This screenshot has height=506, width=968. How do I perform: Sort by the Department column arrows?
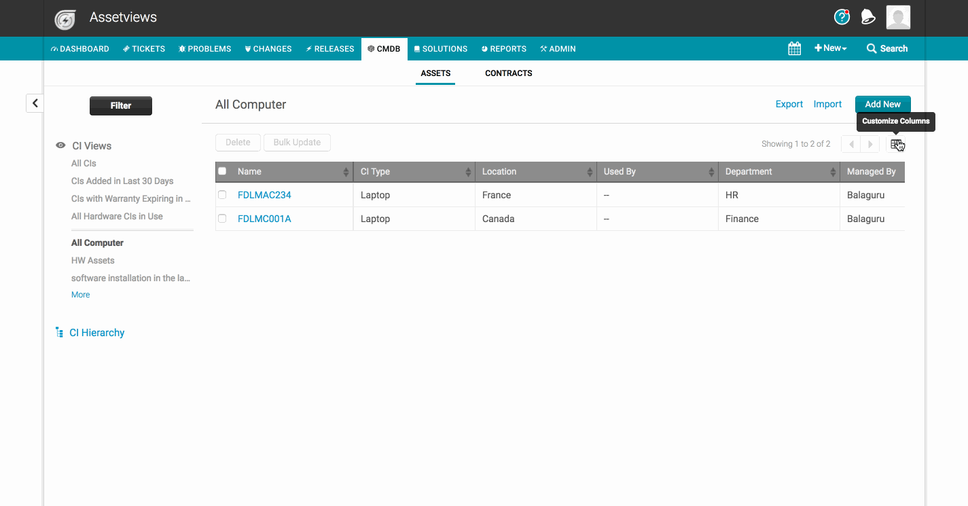833,173
